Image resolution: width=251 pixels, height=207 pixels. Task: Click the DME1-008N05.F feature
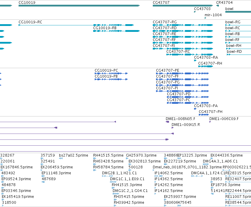168,122
